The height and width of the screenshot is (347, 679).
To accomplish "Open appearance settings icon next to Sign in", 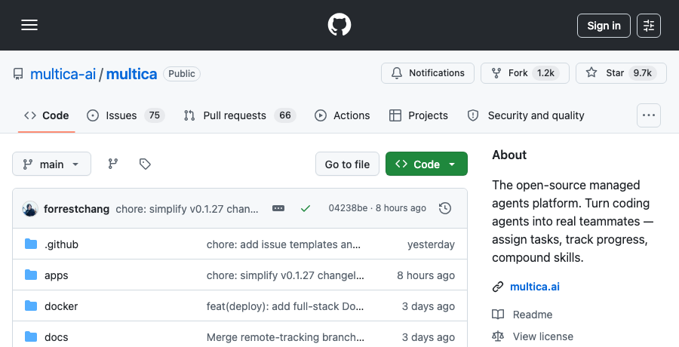I will (649, 26).
